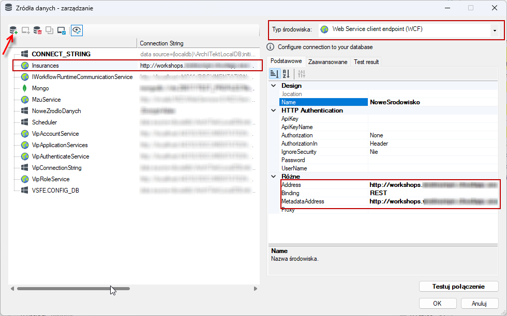This screenshot has height=316, width=507.
Task: Click the Windows icon beside VSFE.CONFIG_DB
Action: point(25,190)
